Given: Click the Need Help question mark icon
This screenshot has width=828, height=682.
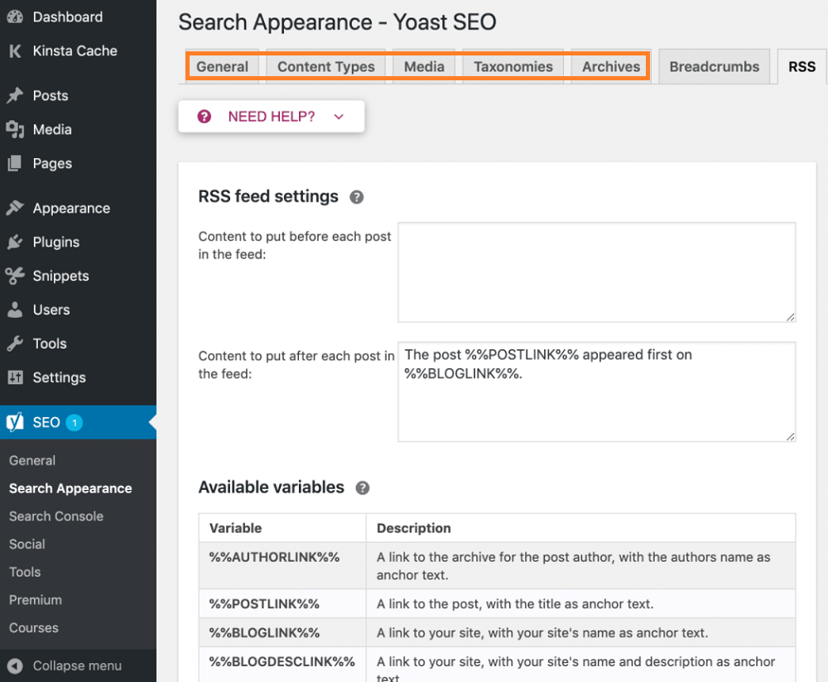Looking at the screenshot, I should coord(205,117).
